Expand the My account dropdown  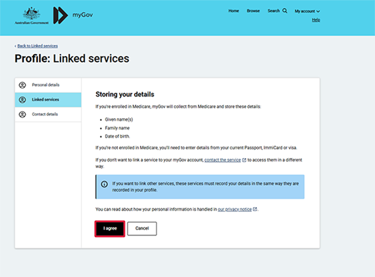307,11
